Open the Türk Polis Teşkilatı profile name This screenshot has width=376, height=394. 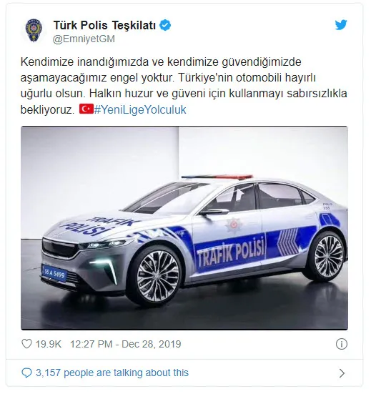pos(104,25)
